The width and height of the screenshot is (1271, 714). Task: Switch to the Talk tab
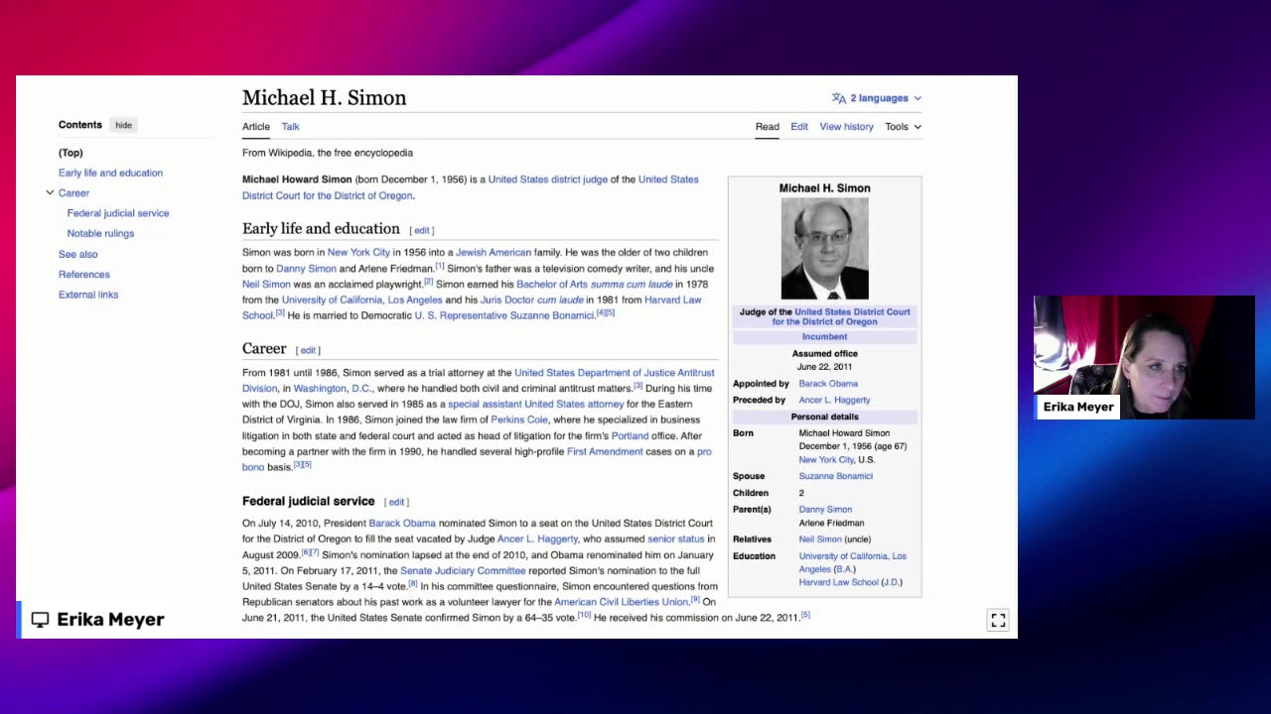290,127
